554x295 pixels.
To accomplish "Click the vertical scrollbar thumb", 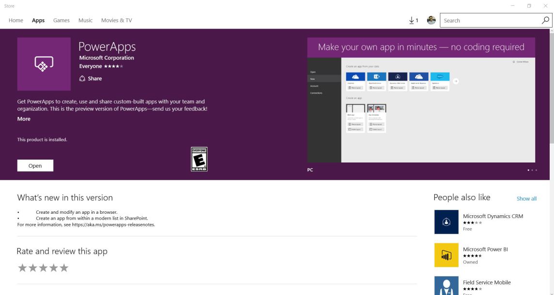I will pyautogui.click(x=552, y=88).
